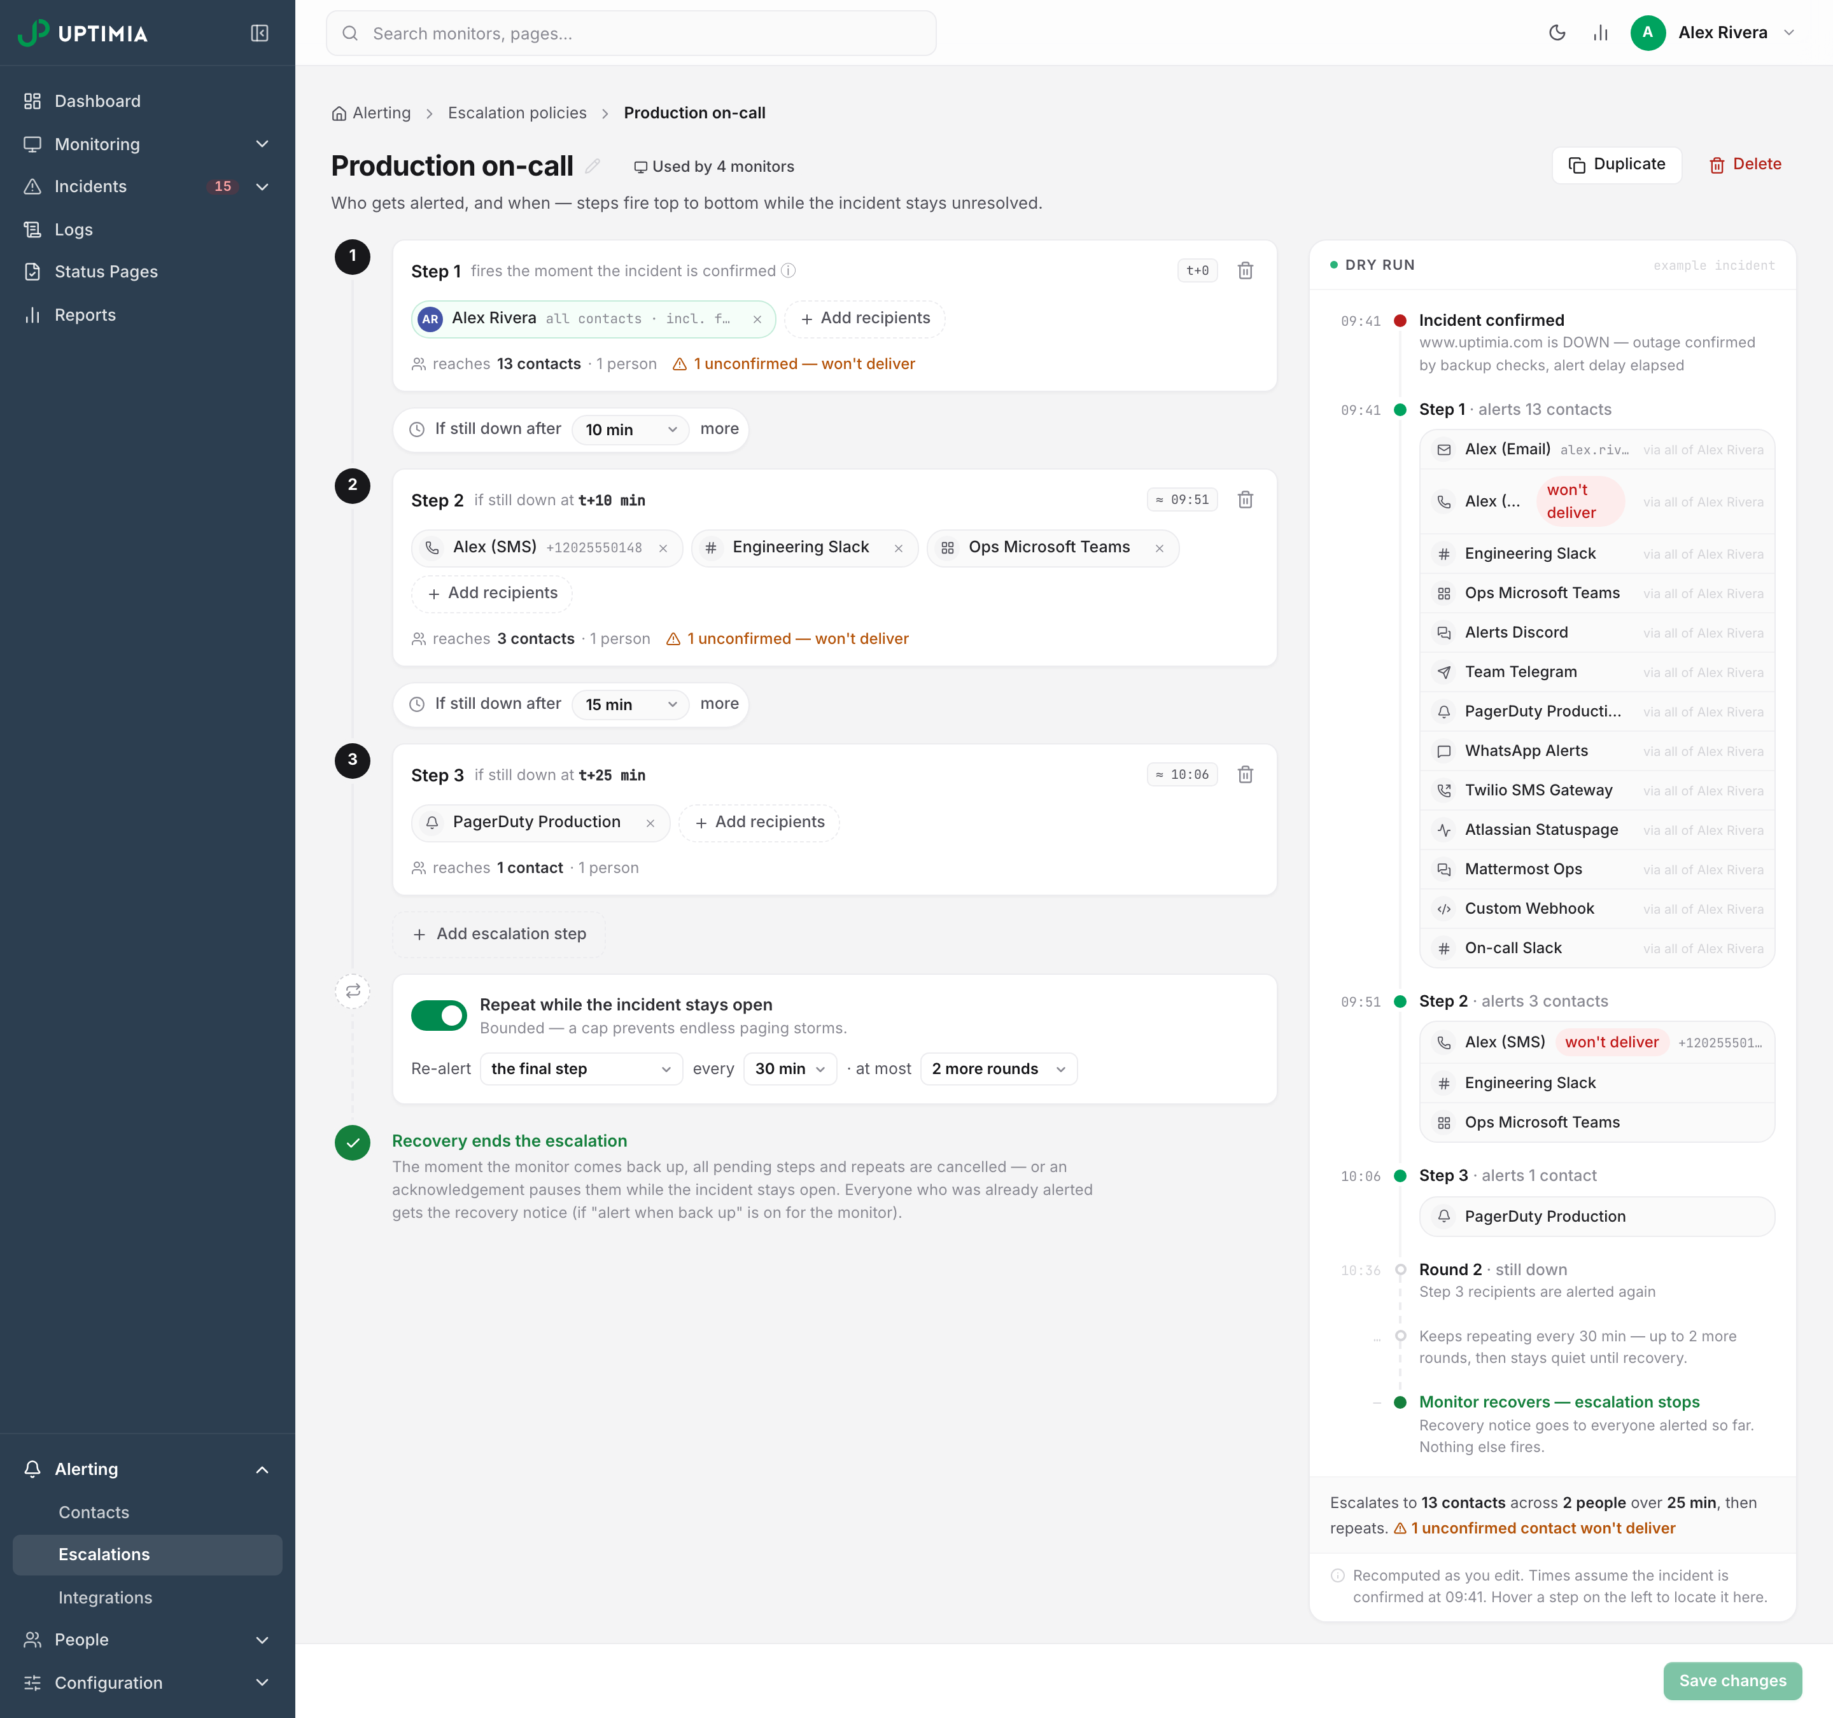Remove PagerDuty Production from Step 3

tap(650, 823)
